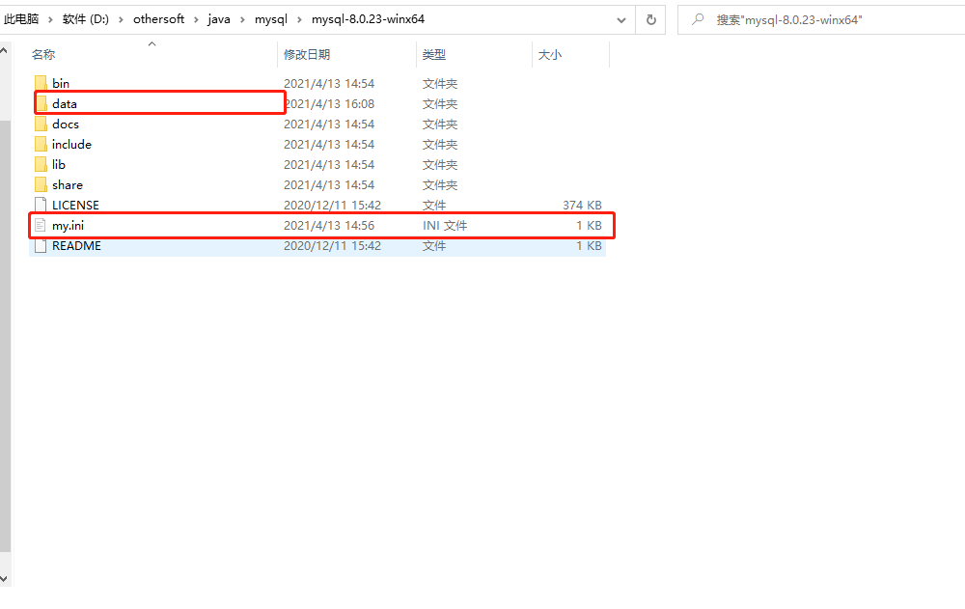Go to othersoft folder in breadcrumb
This screenshot has height=609, width=965.
pos(159,19)
